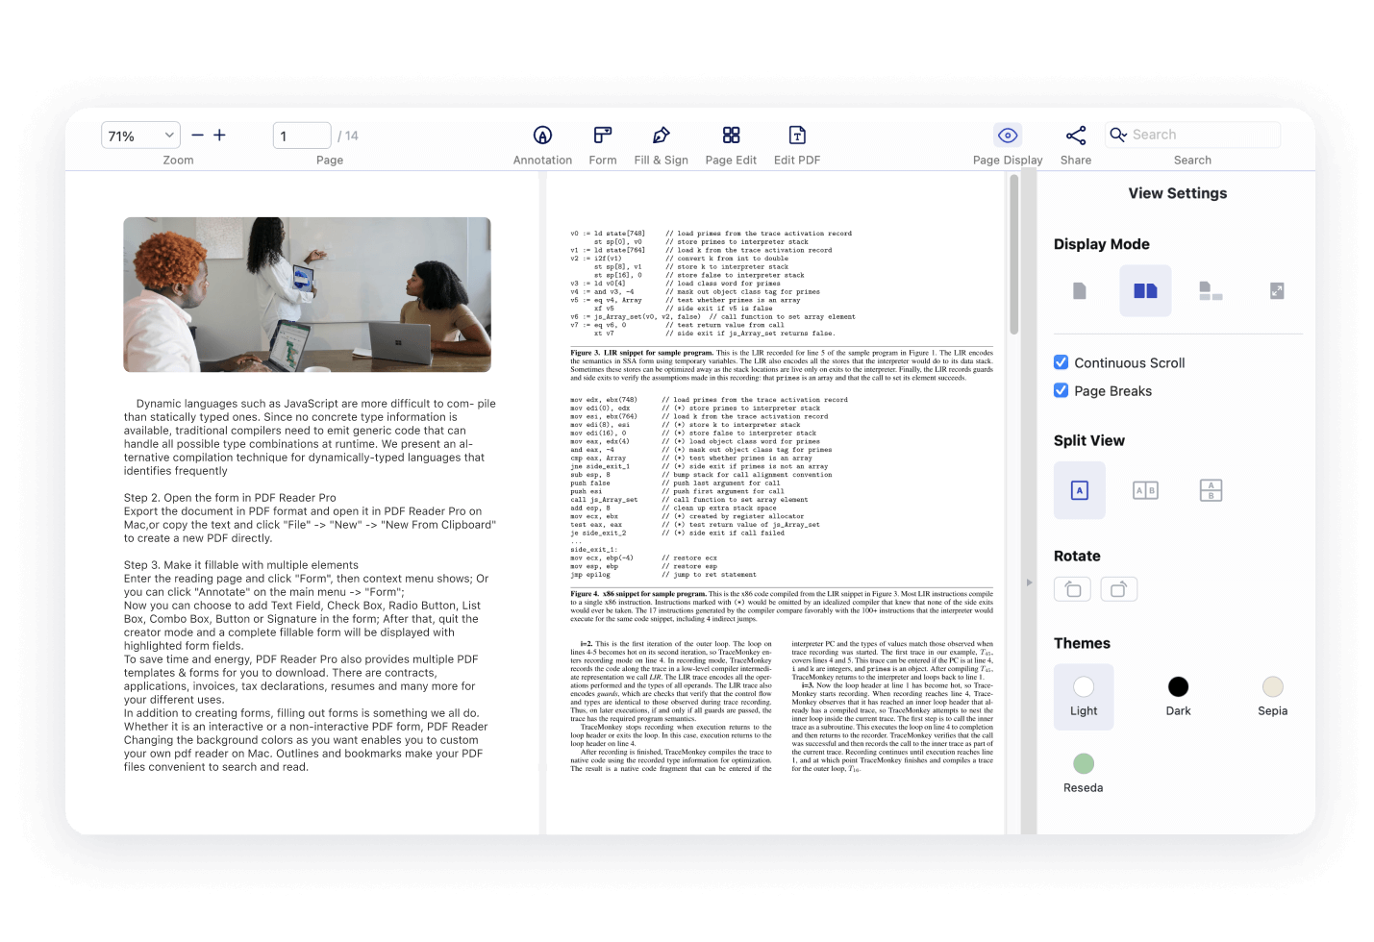Select single page display mode

coord(1080,291)
